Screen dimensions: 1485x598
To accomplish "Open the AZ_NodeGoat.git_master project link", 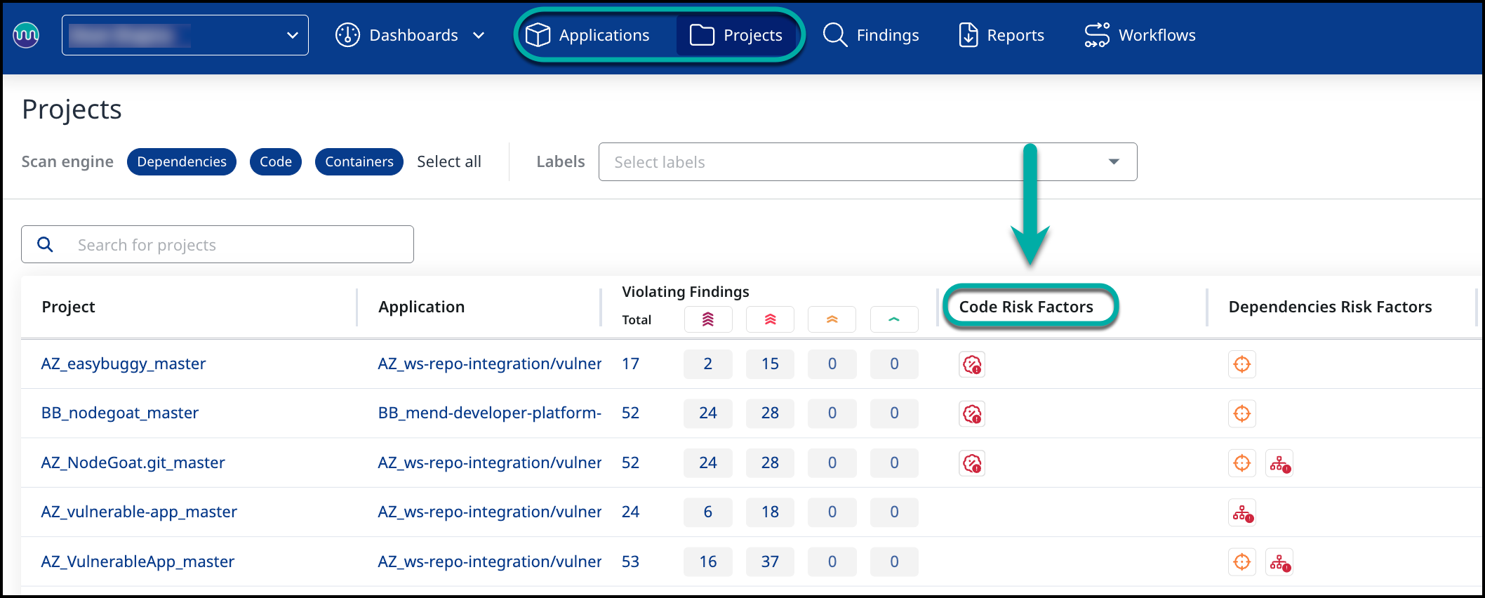I will pos(133,463).
